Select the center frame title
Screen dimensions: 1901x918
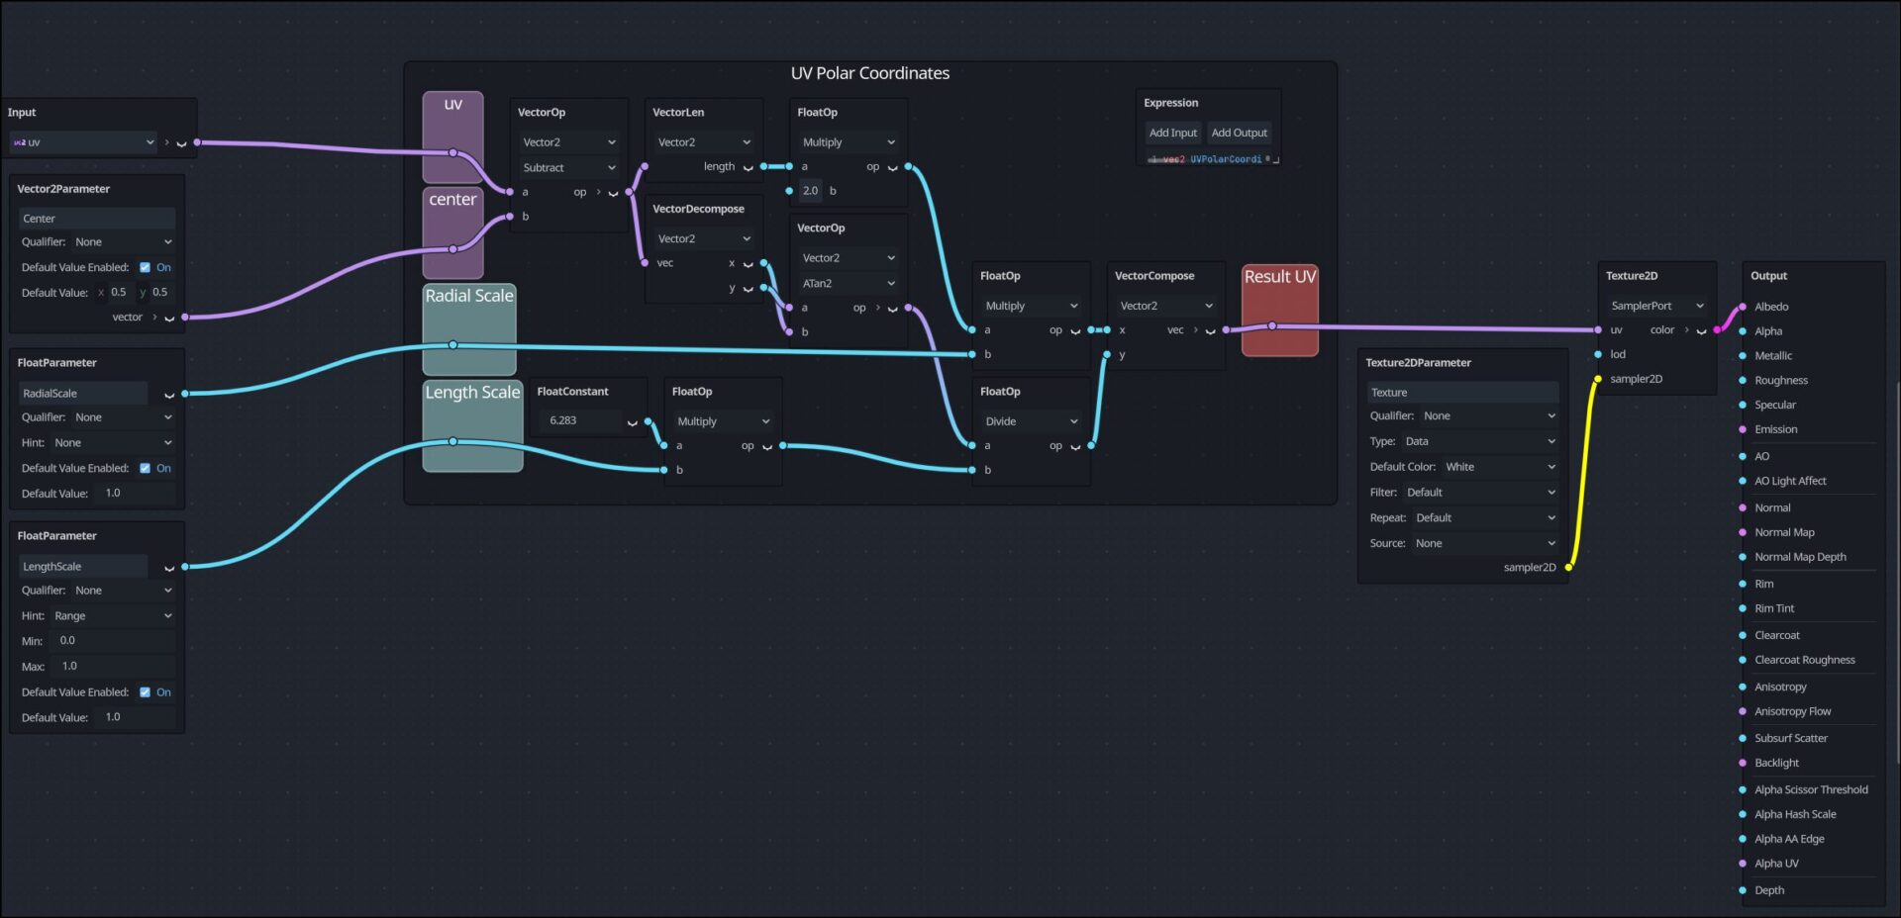[452, 200]
